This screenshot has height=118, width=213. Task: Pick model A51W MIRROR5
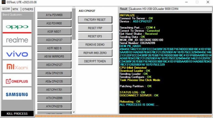tap(54, 56)
